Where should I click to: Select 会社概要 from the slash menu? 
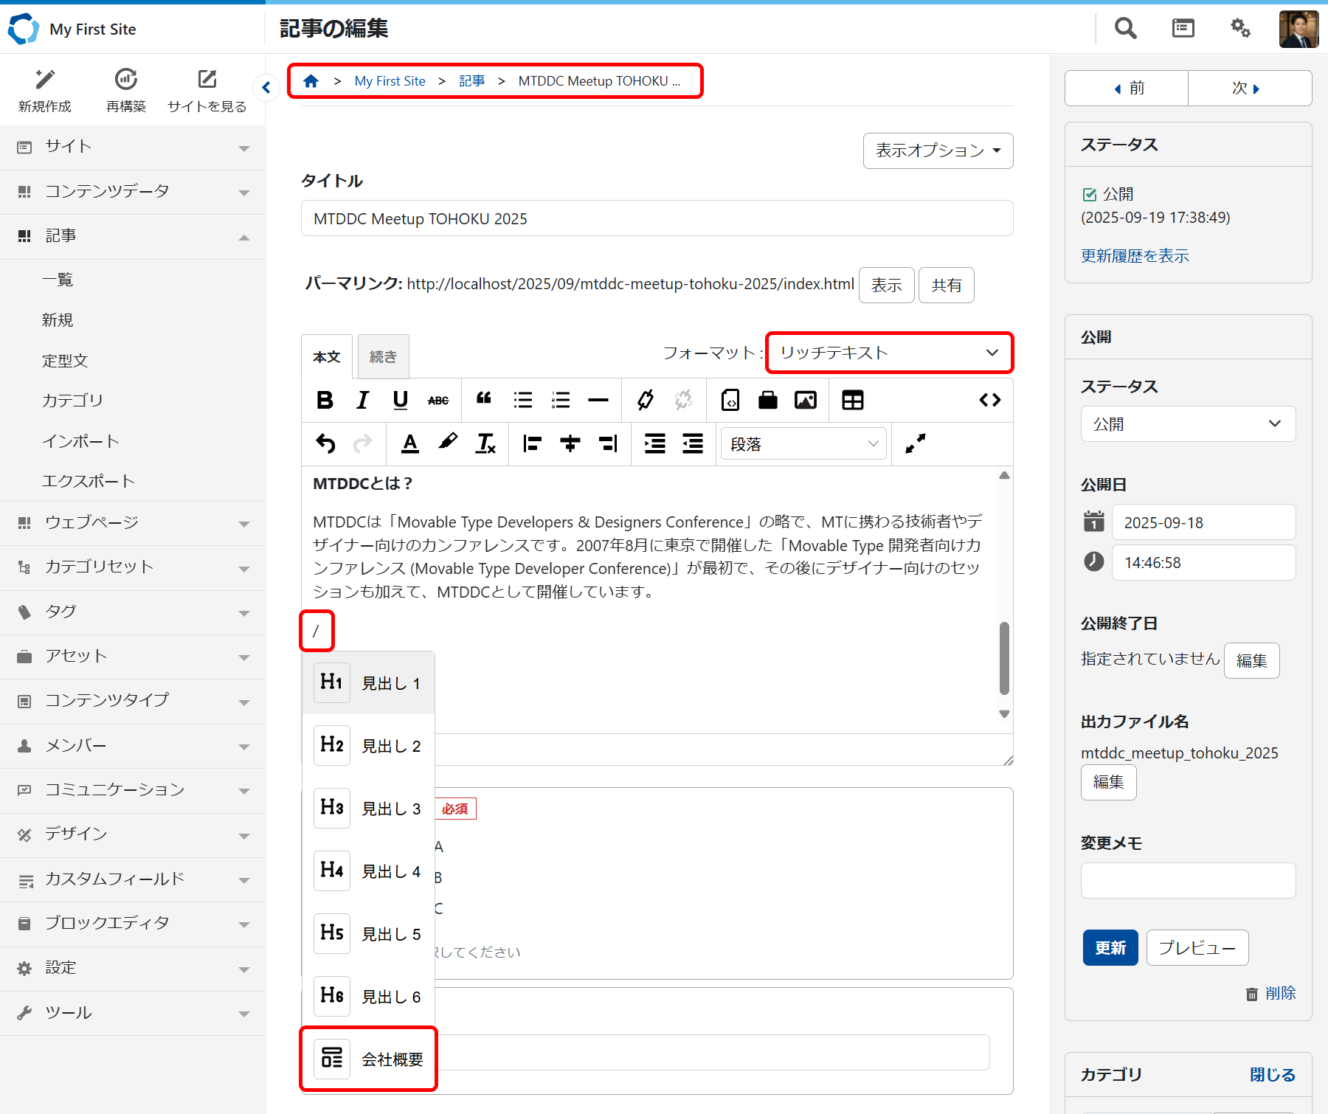coord(369,1059)
